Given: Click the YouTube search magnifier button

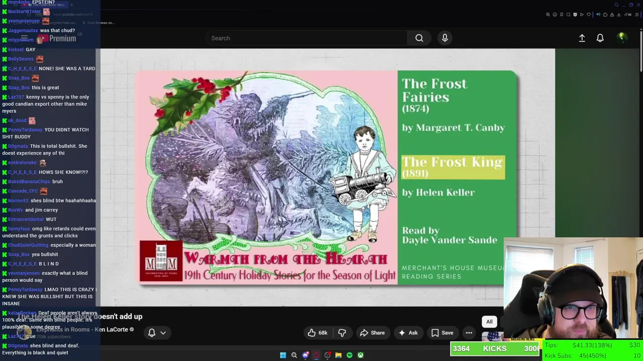Looking at the screenshot, I should pos(419,38).
